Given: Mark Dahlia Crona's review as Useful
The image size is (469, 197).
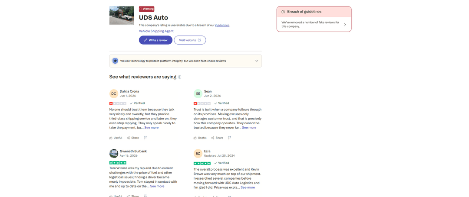Looking at the screenshot, I should coord(116,138).
